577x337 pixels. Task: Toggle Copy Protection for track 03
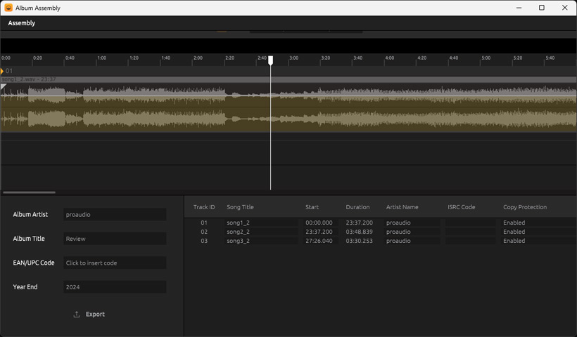click(514, 241)
